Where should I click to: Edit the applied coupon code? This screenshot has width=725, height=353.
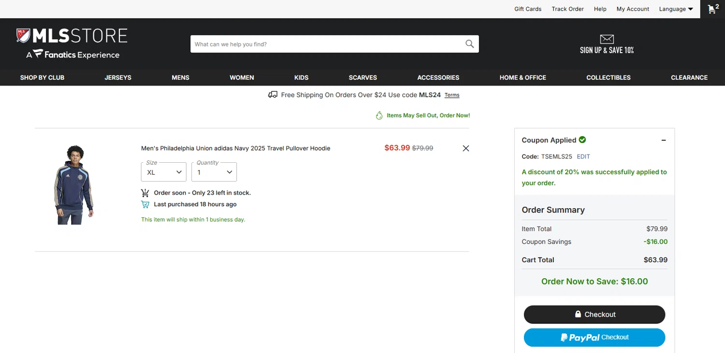[583, 156]
